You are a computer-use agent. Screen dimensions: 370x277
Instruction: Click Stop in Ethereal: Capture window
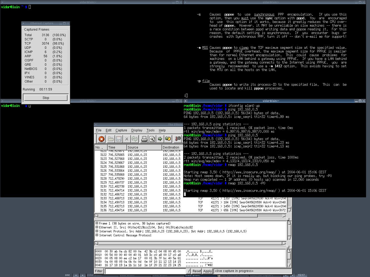pos(46,98)
